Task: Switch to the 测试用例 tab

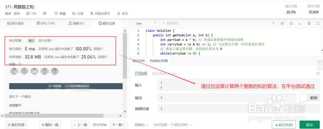Action: pyautogui.click(x=138, y=61)
